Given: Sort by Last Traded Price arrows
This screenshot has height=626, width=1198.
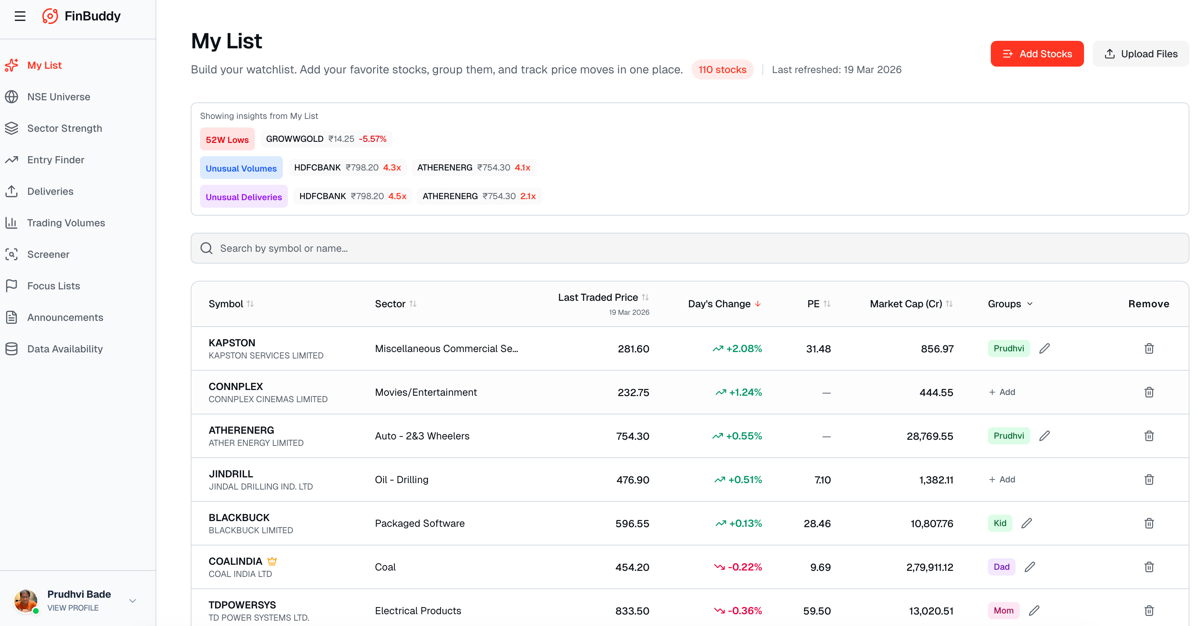Looking at the screenshot, I should coord(645,298).
